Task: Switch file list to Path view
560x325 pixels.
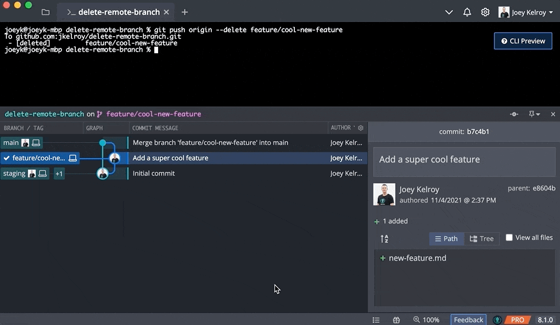Action: (446, 239)
